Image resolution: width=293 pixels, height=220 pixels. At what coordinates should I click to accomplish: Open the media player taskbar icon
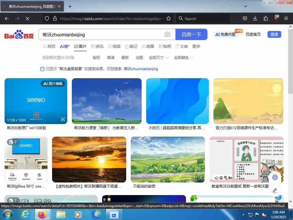click(x=78, y=214)
